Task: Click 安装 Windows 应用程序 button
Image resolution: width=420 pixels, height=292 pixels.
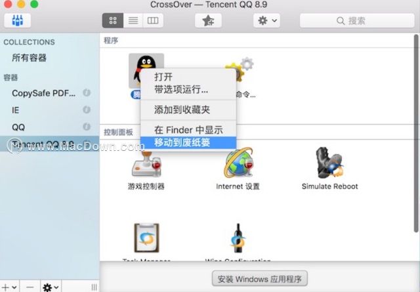Action: [x=260, y=279]
